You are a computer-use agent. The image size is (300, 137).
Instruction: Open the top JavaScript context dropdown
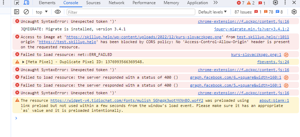click(42, 12)
